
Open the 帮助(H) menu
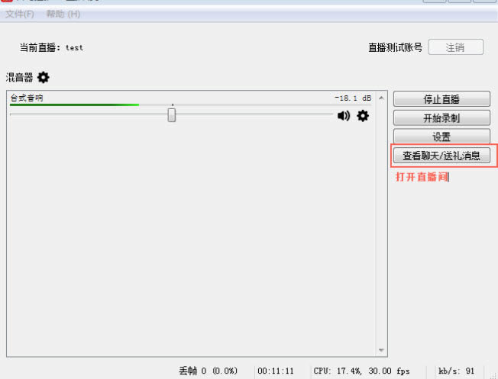point(63,14)
